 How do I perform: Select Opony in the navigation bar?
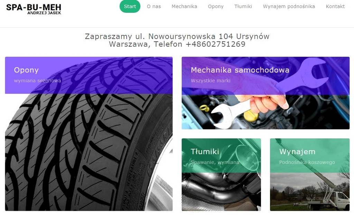216,6
